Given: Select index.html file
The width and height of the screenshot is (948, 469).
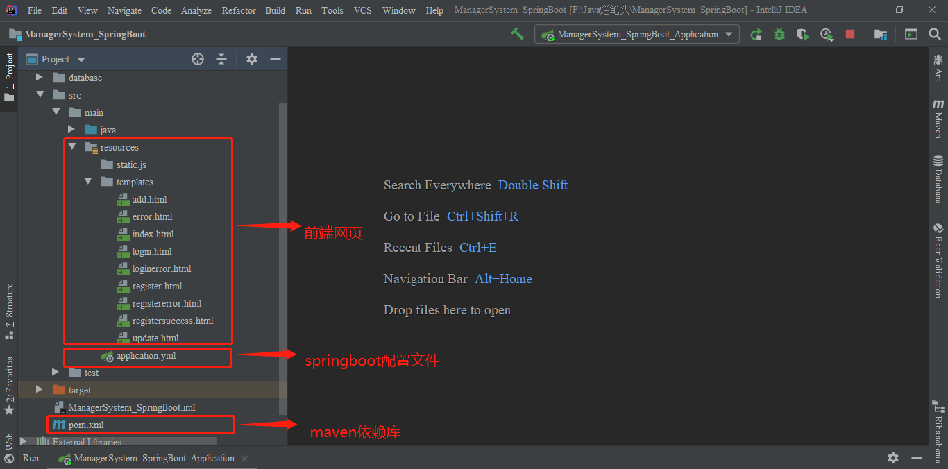Looking at the screenshot, I should 153,234.
